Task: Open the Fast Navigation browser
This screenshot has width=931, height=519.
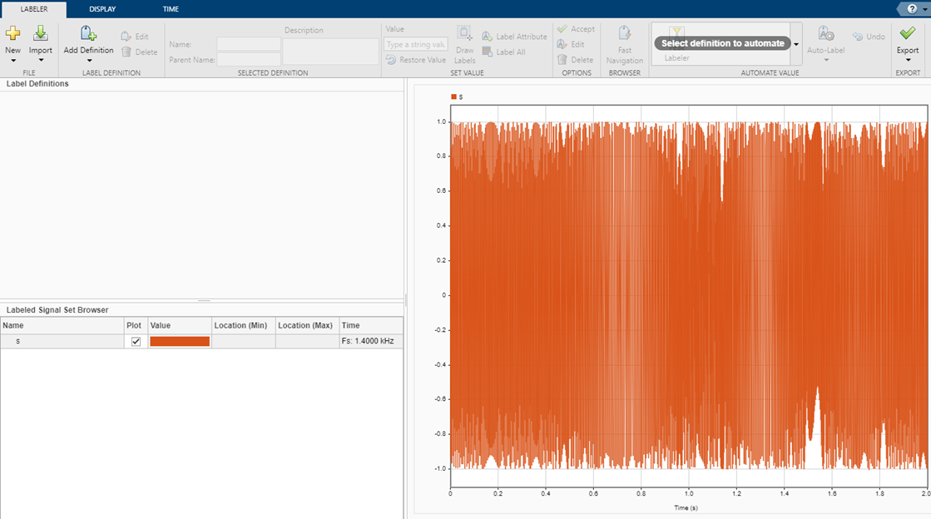Action: pos(624,34)
